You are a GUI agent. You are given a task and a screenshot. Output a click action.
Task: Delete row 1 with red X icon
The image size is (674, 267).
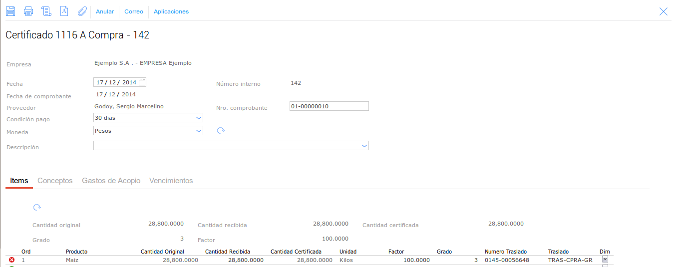click(x=12, y=260)
